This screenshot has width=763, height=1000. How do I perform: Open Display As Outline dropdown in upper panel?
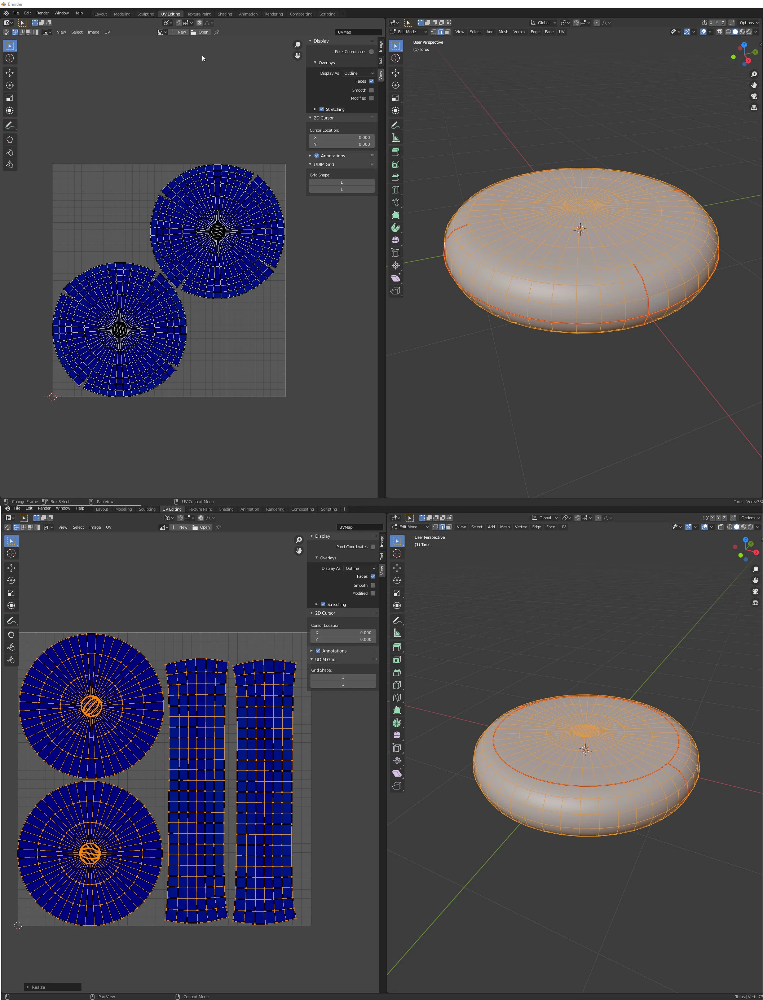(x=359, y=73)
